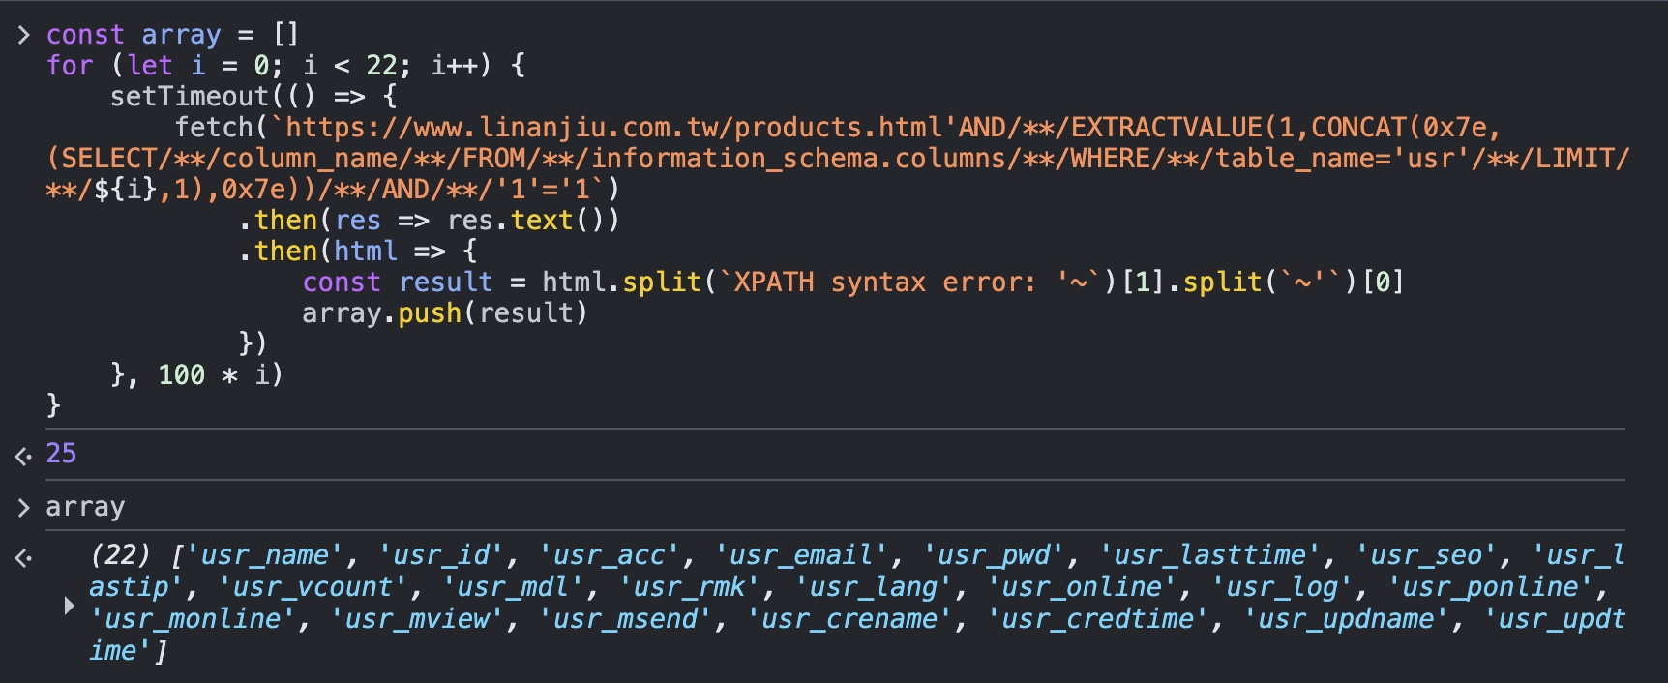Select the 'usr_mdl' array entry
The image size is (1668, 683).
tap(513, 587)
